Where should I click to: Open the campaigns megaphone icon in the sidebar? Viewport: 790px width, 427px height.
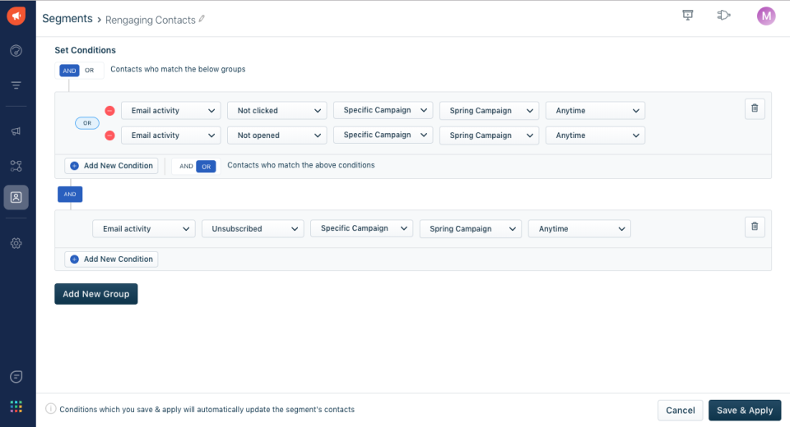[x=16, y=131]
